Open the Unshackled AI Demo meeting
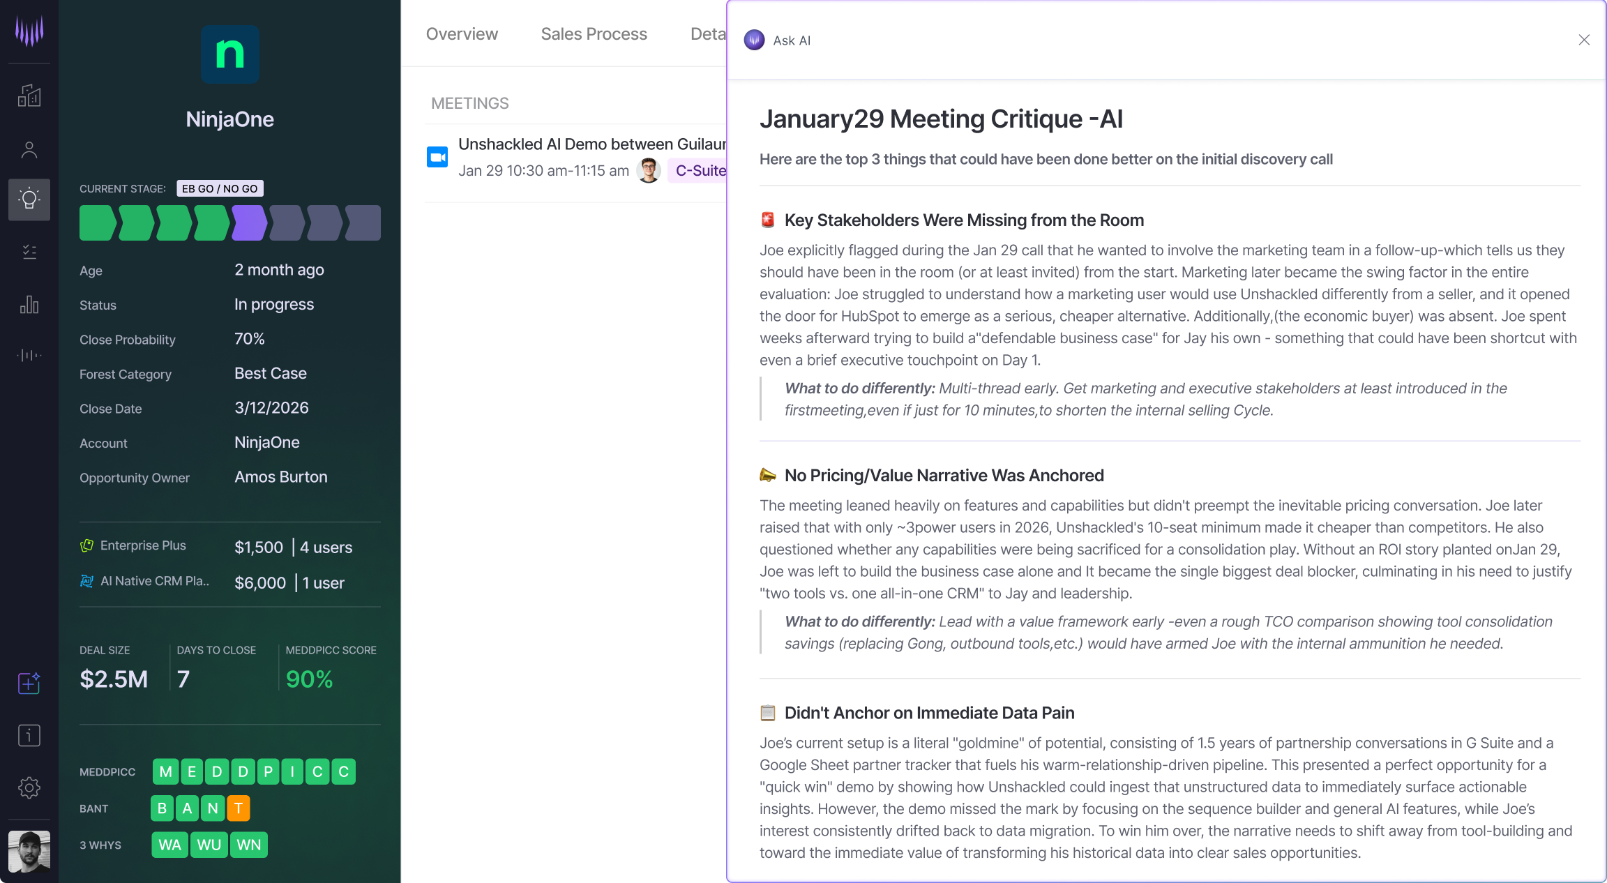This screenshot has height=883, width=1607. tap(591, 144)
